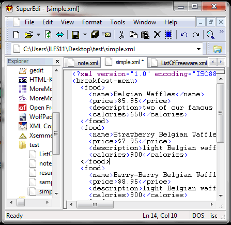Click the $7.95 price line
Screen dimensions: 231x225
coord(130,141)
